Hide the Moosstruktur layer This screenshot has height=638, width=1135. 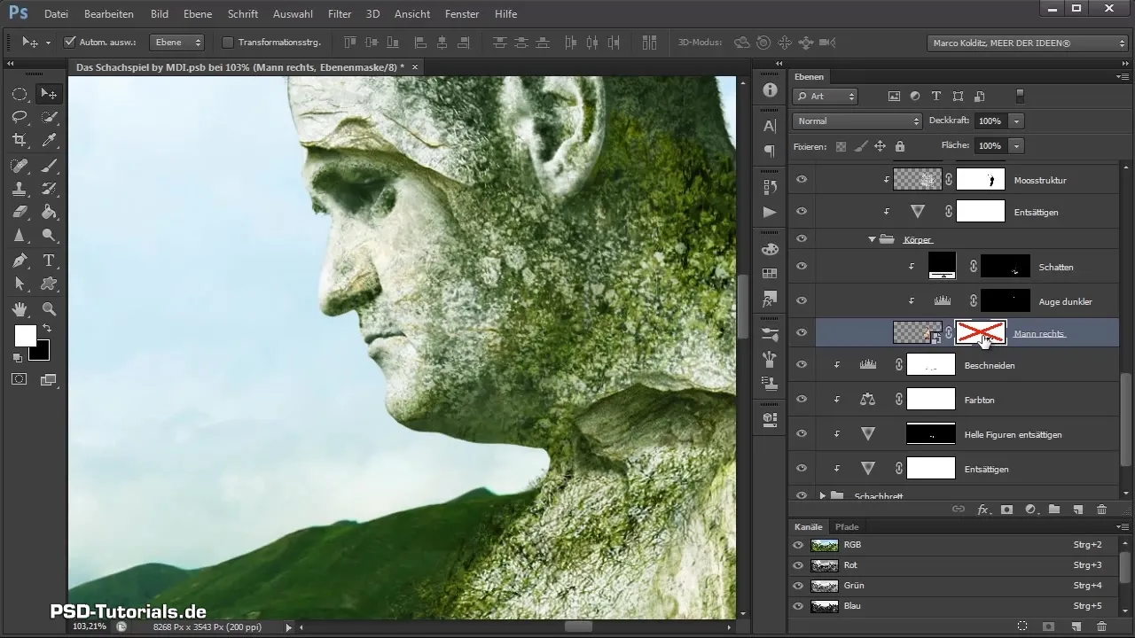(802, 179)
